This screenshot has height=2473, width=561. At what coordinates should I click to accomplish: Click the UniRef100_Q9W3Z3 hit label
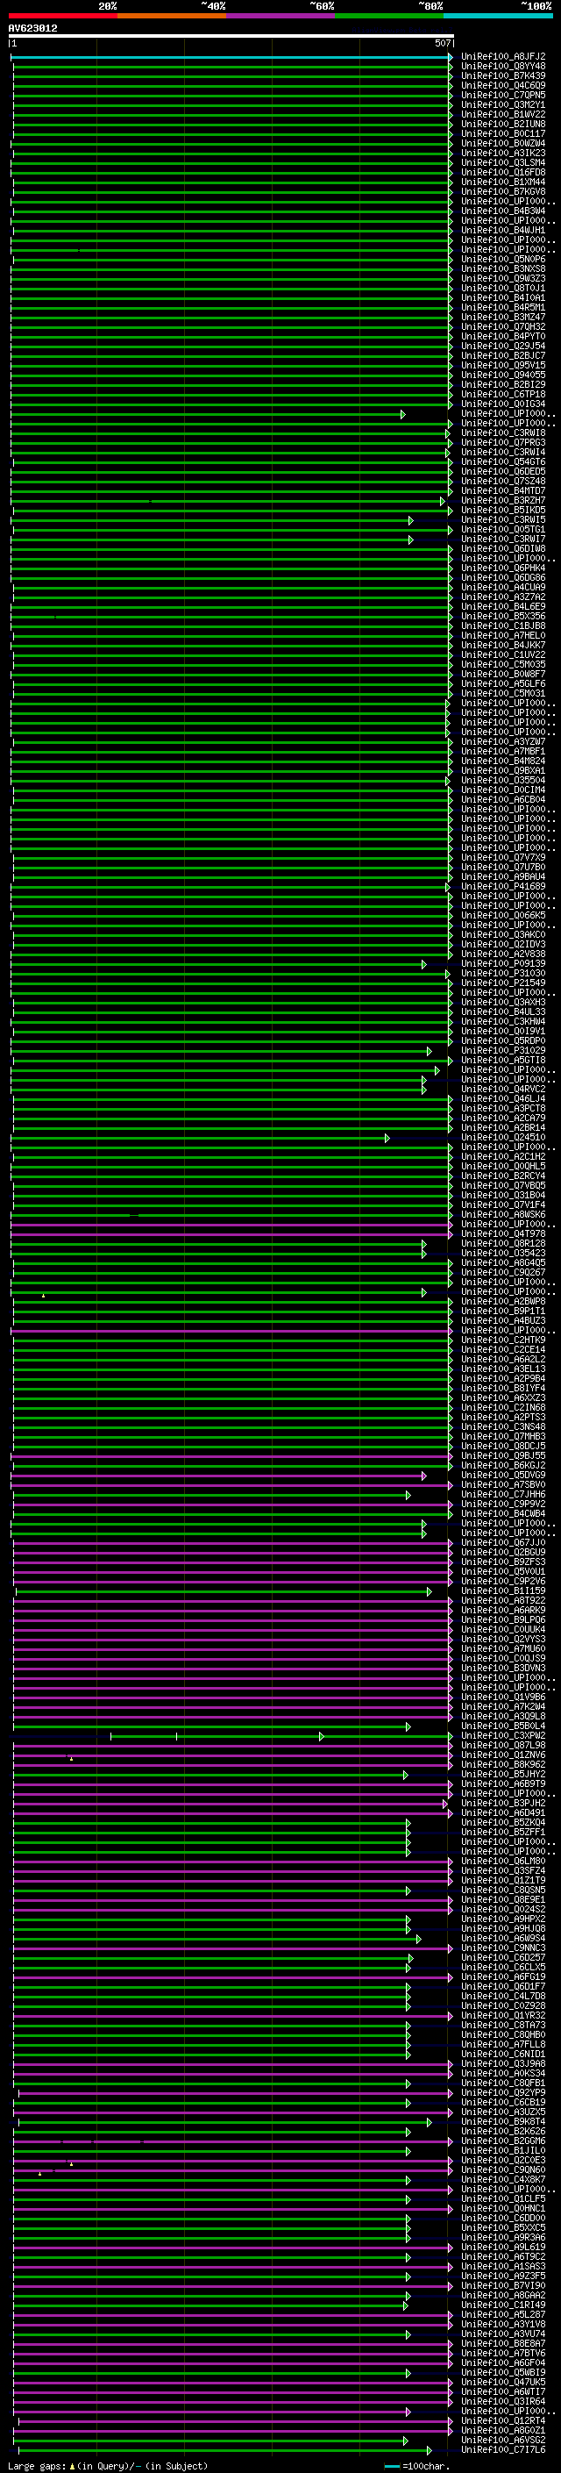(503, 278)
